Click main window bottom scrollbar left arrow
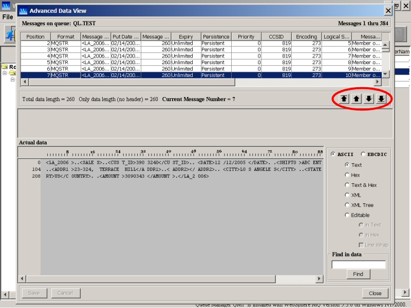This screenshot has width=411, height=308. pyautogui.click(x=5, y=294)
